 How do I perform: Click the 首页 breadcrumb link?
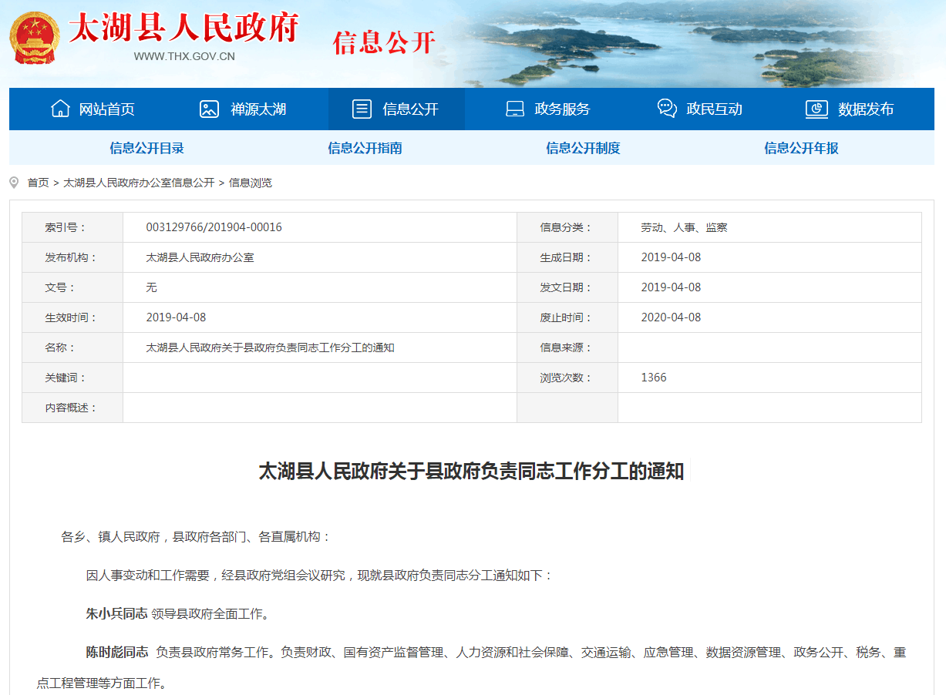[39, 183]
